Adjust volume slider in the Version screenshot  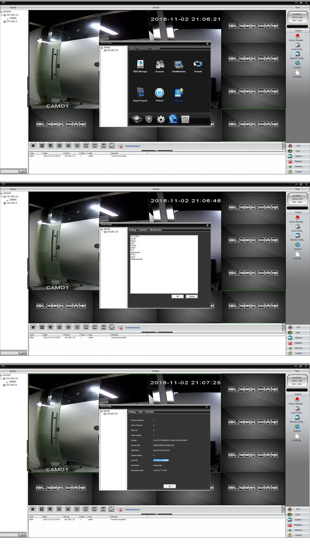click(x=132, y=510)
